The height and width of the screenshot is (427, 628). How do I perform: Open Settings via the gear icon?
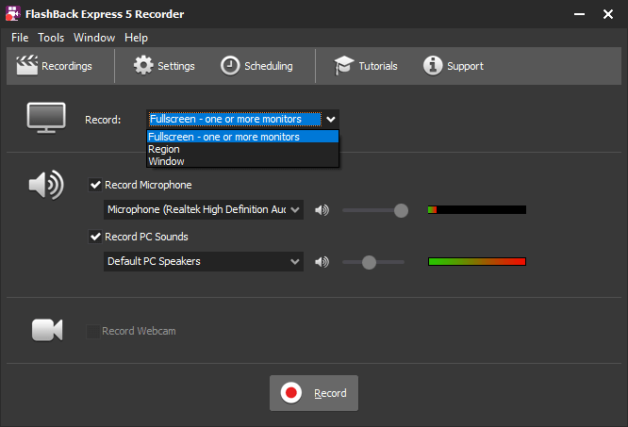click(143, 66)
